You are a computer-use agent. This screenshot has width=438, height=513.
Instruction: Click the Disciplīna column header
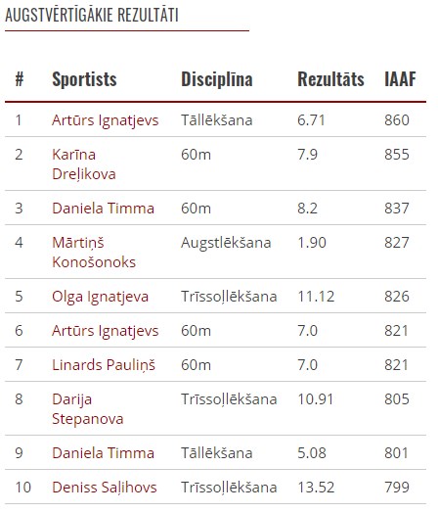(x=217, y=79)
